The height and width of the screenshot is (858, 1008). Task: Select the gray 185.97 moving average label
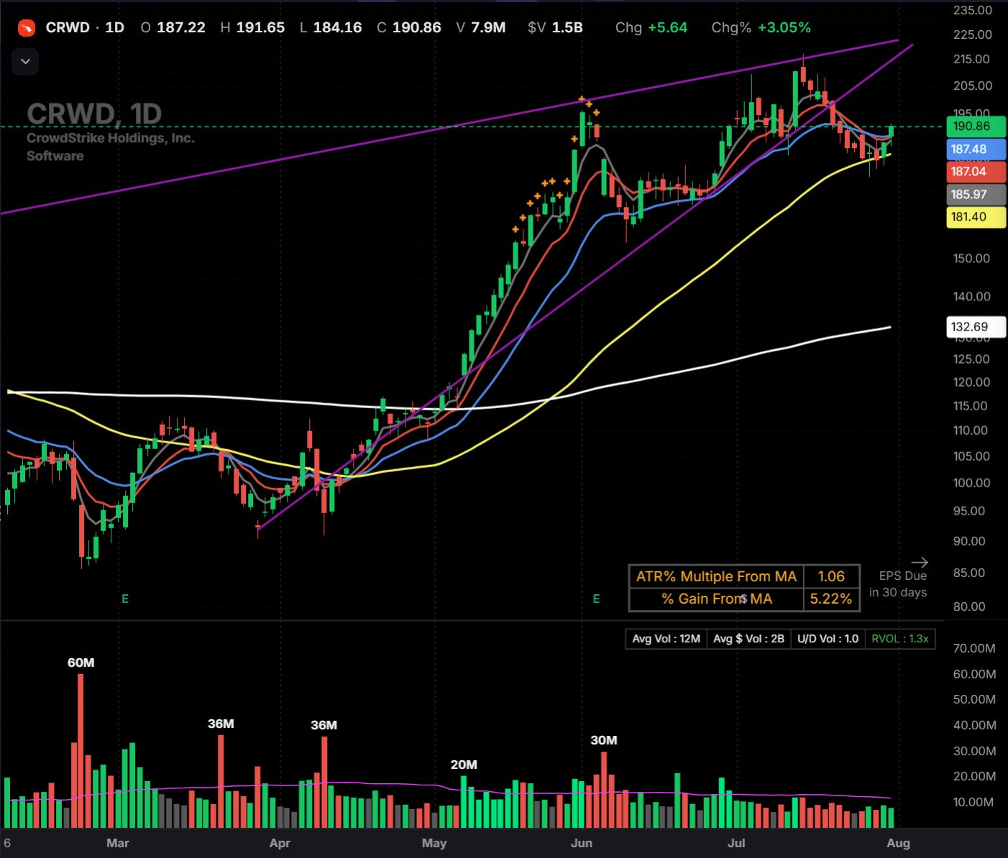pos(976,194)
